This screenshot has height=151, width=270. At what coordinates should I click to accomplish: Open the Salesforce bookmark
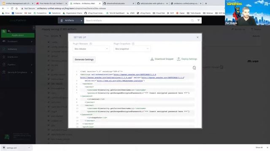[x=55, y=13]
